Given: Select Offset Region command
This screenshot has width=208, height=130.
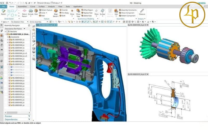Looking at the screenshot, I should pyautogui.click(x=87, y=10).
